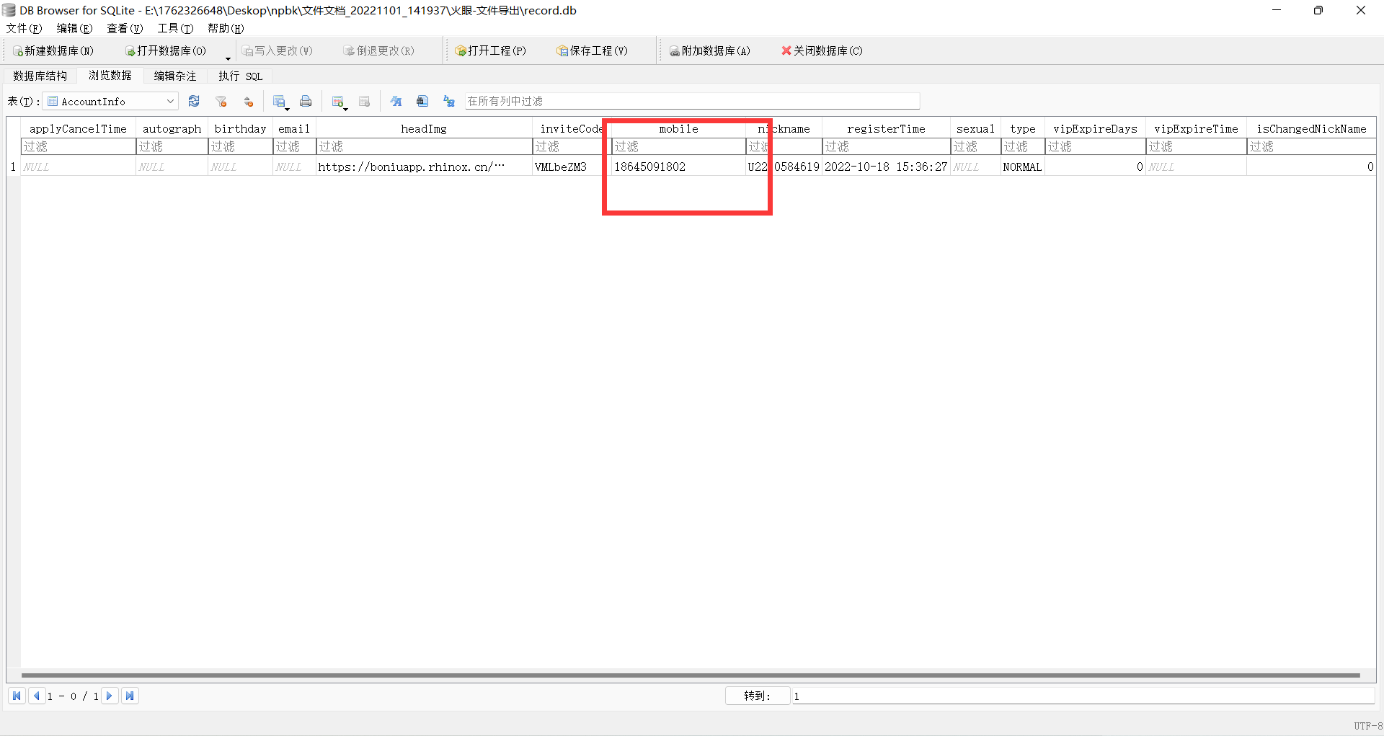This screenshot has height=736, width=1384.
Task: Click the delete record icon
Action: click(x=364, y=102)
